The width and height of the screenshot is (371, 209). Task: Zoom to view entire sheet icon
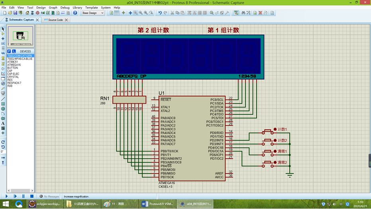pos(146,13)
